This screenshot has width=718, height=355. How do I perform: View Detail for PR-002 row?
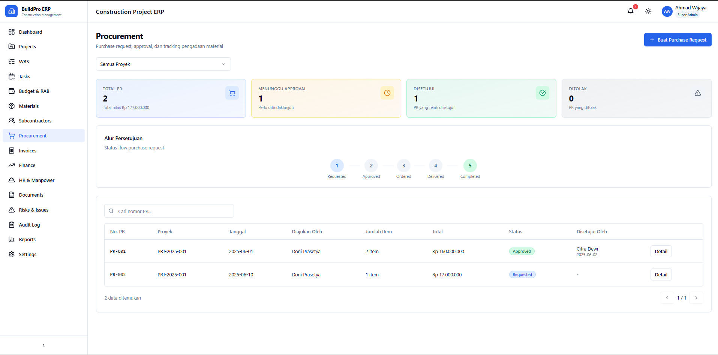(x=661, y=274)
